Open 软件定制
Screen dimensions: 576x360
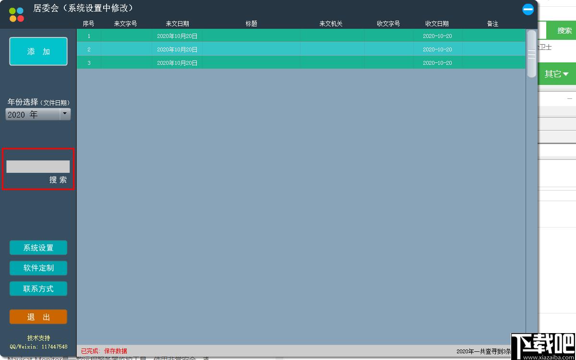pos(38,268)
